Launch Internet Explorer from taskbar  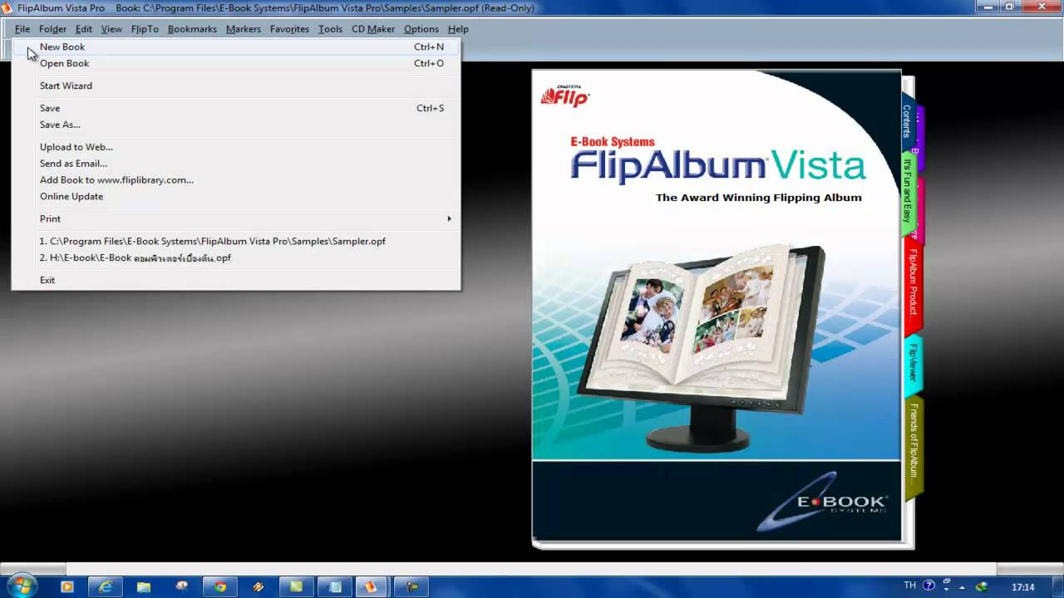click(106, 587)
